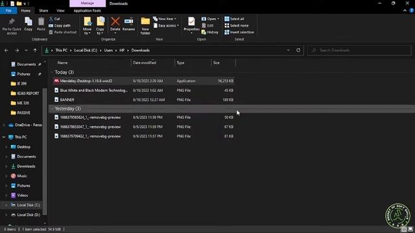Open recent locations dropdown arrow
Screen dimensions: 415x233
(26, 50)
